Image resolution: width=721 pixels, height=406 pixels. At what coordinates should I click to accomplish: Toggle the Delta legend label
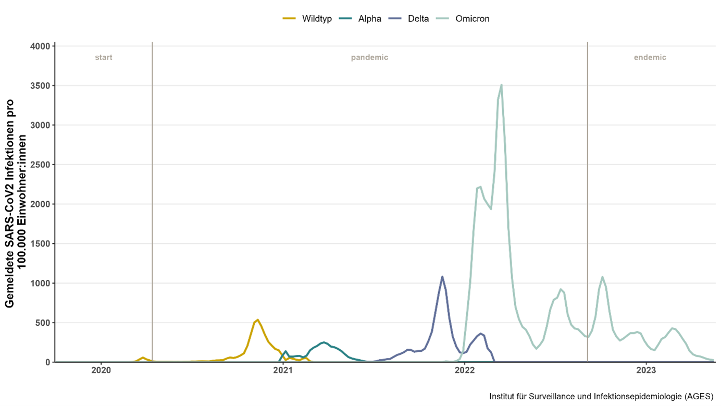(419, 19)
